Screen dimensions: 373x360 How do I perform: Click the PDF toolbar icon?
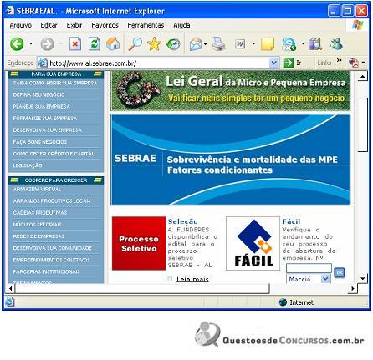tap(354, 63)
